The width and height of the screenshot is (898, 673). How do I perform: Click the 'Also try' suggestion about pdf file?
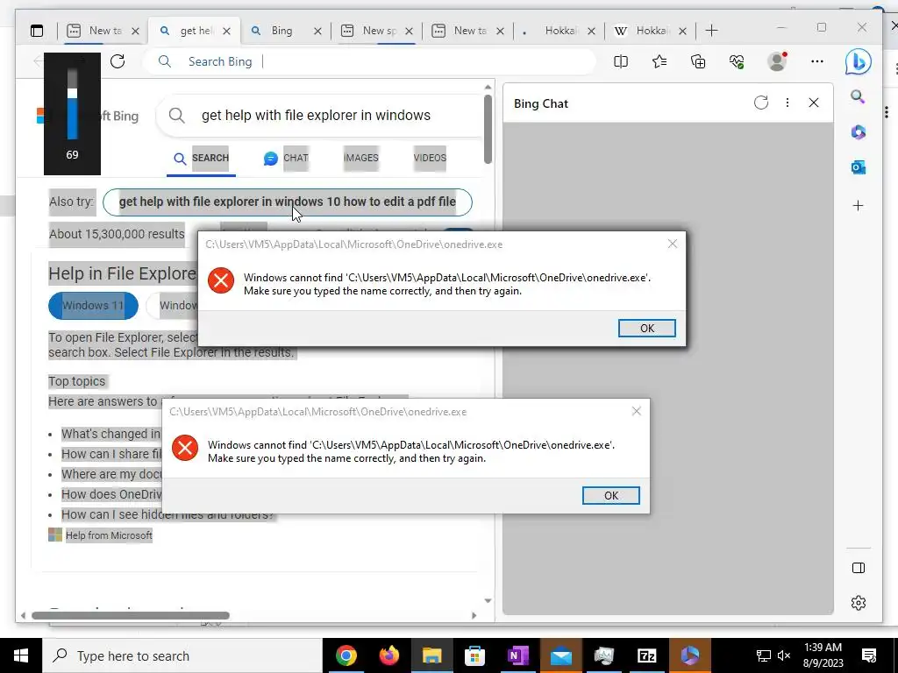[287, 202]
